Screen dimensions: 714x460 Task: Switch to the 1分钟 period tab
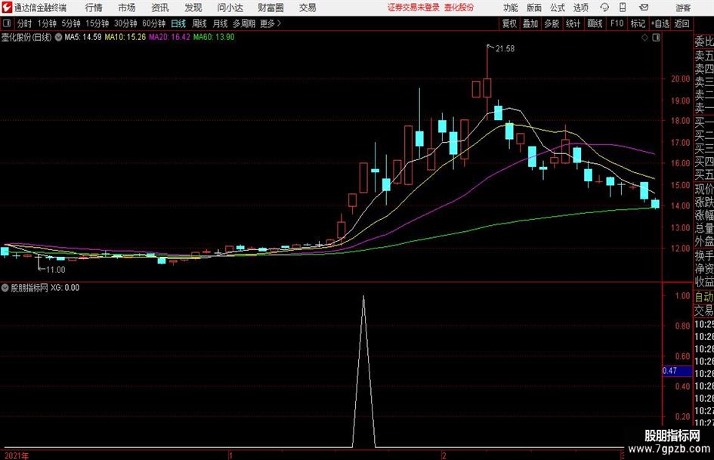[x=47, y=23]
